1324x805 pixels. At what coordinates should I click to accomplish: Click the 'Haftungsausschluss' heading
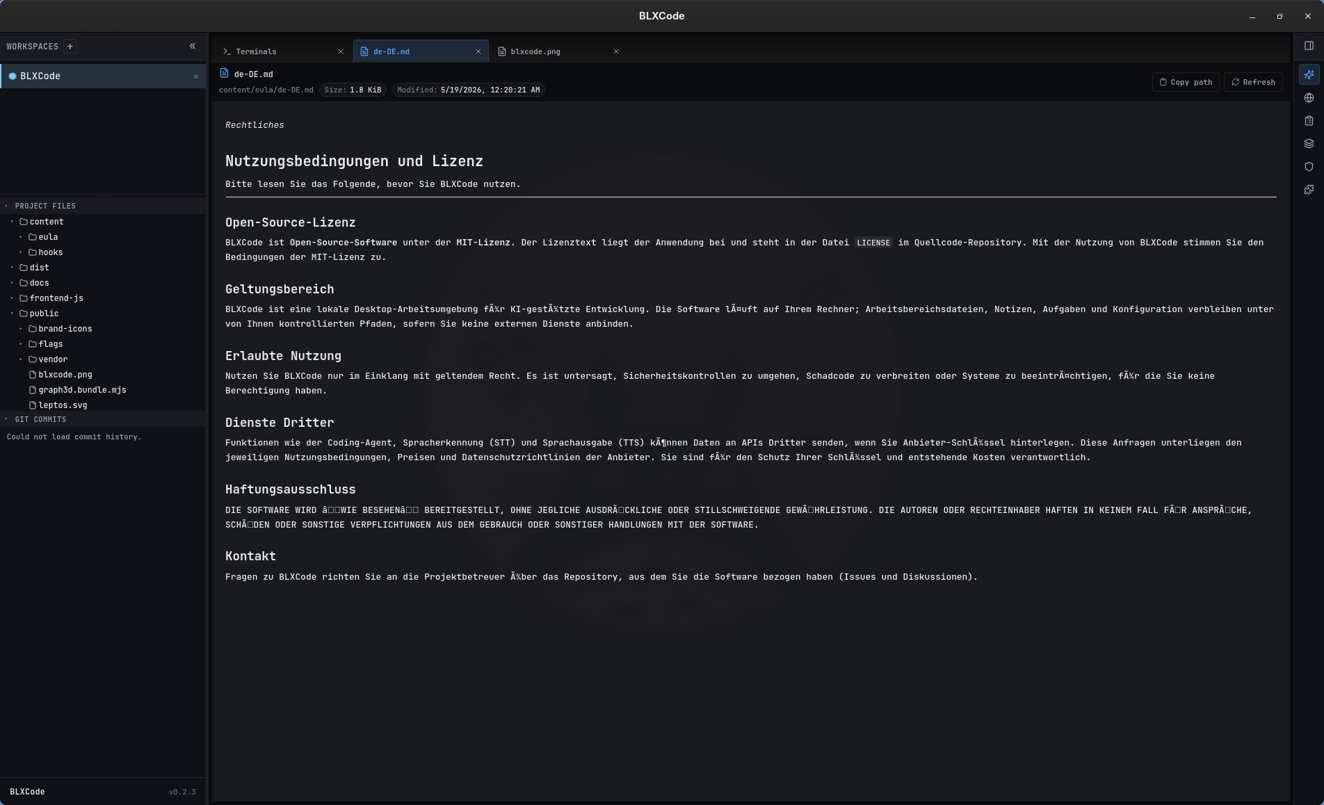coord(290,489)
